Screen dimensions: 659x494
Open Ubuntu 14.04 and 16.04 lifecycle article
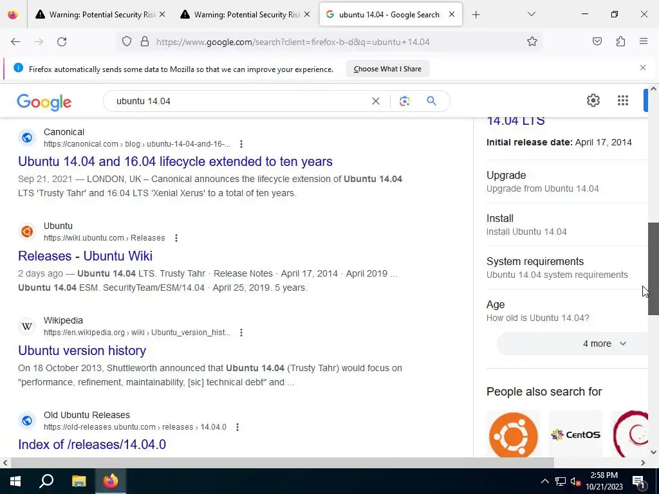pos(175,161)
